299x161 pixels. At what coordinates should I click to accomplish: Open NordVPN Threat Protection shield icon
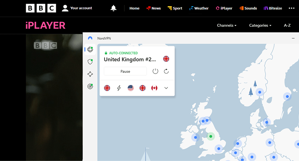(x=90, y=61)
